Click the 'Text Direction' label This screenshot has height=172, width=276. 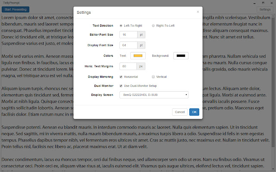click(x=103, y=26)
